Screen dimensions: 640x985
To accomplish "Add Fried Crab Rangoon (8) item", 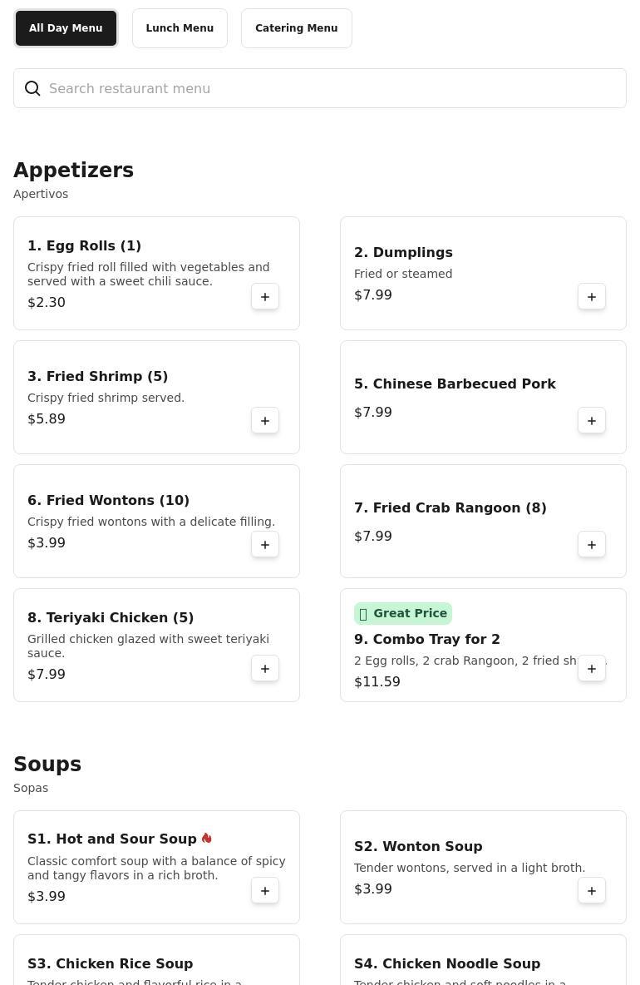I will [592, 545].
